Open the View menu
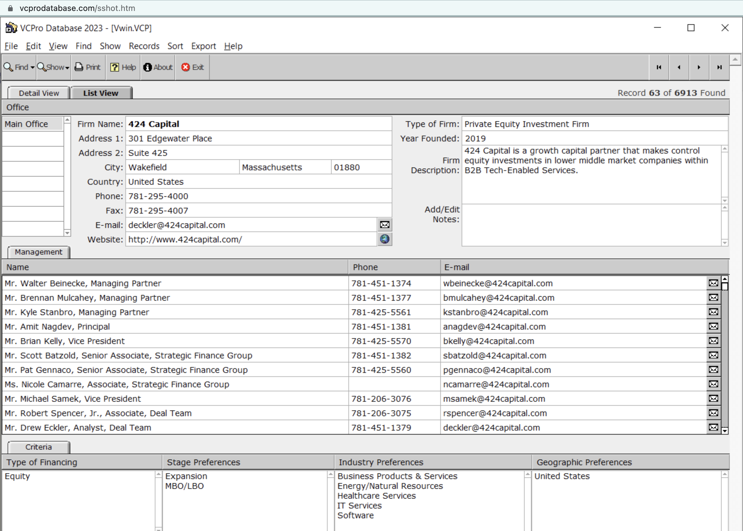The image size is (743, 531). pyautogui.click(x=58, y=46)
